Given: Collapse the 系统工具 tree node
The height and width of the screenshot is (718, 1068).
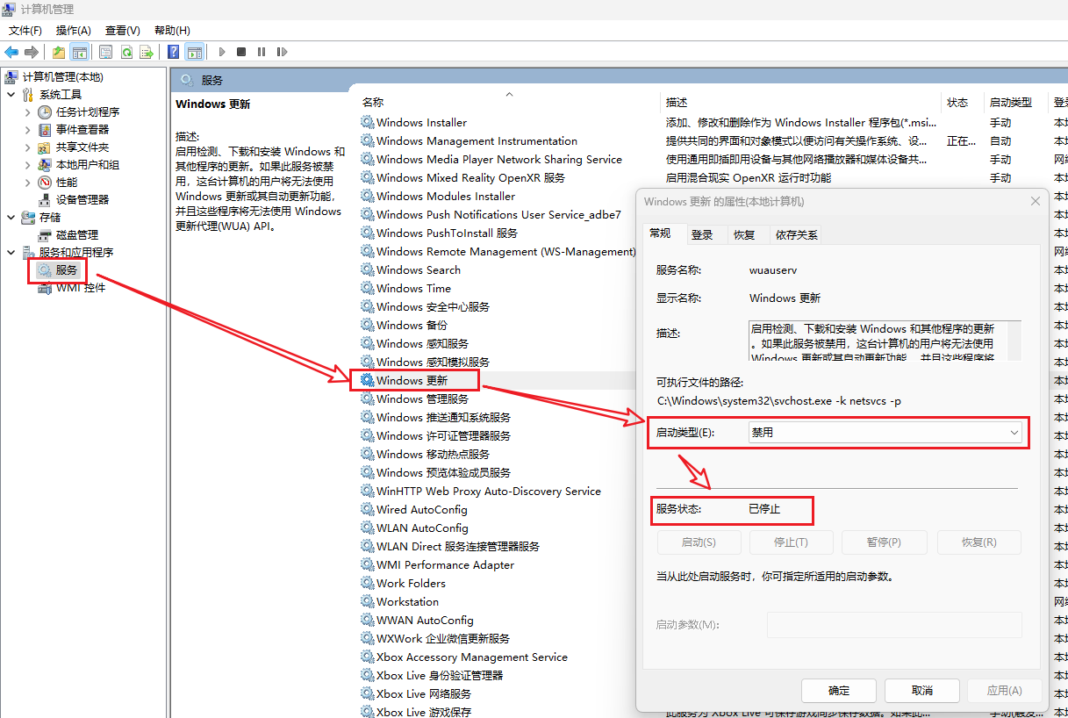Looking at the screenshot, I should tap(11, 95).
